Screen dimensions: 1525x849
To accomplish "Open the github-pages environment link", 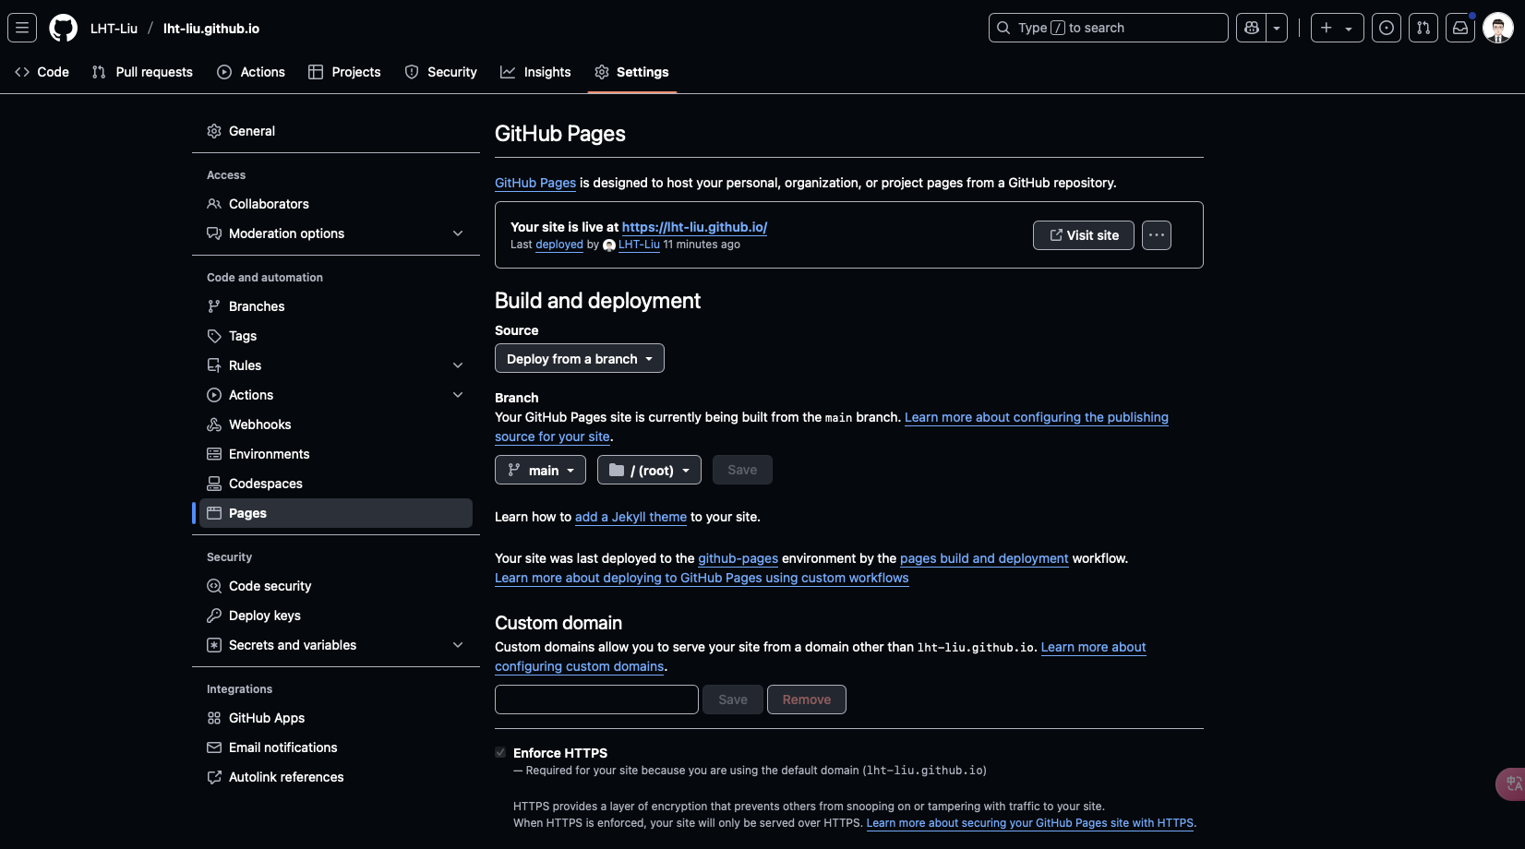I will click(x=738, y=558).
